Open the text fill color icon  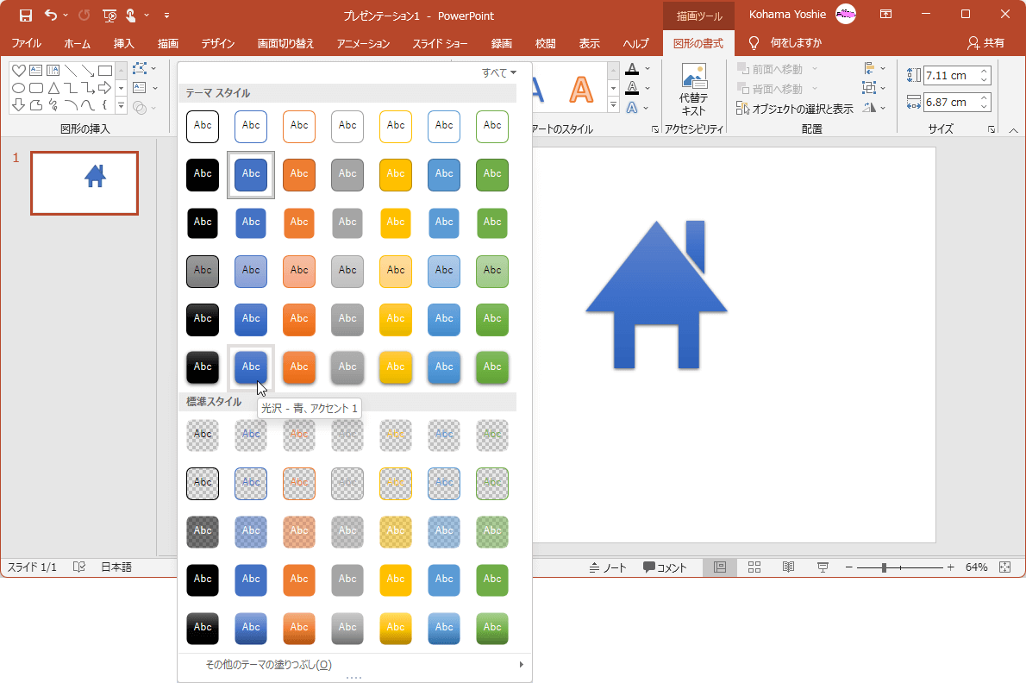[632, 69]
